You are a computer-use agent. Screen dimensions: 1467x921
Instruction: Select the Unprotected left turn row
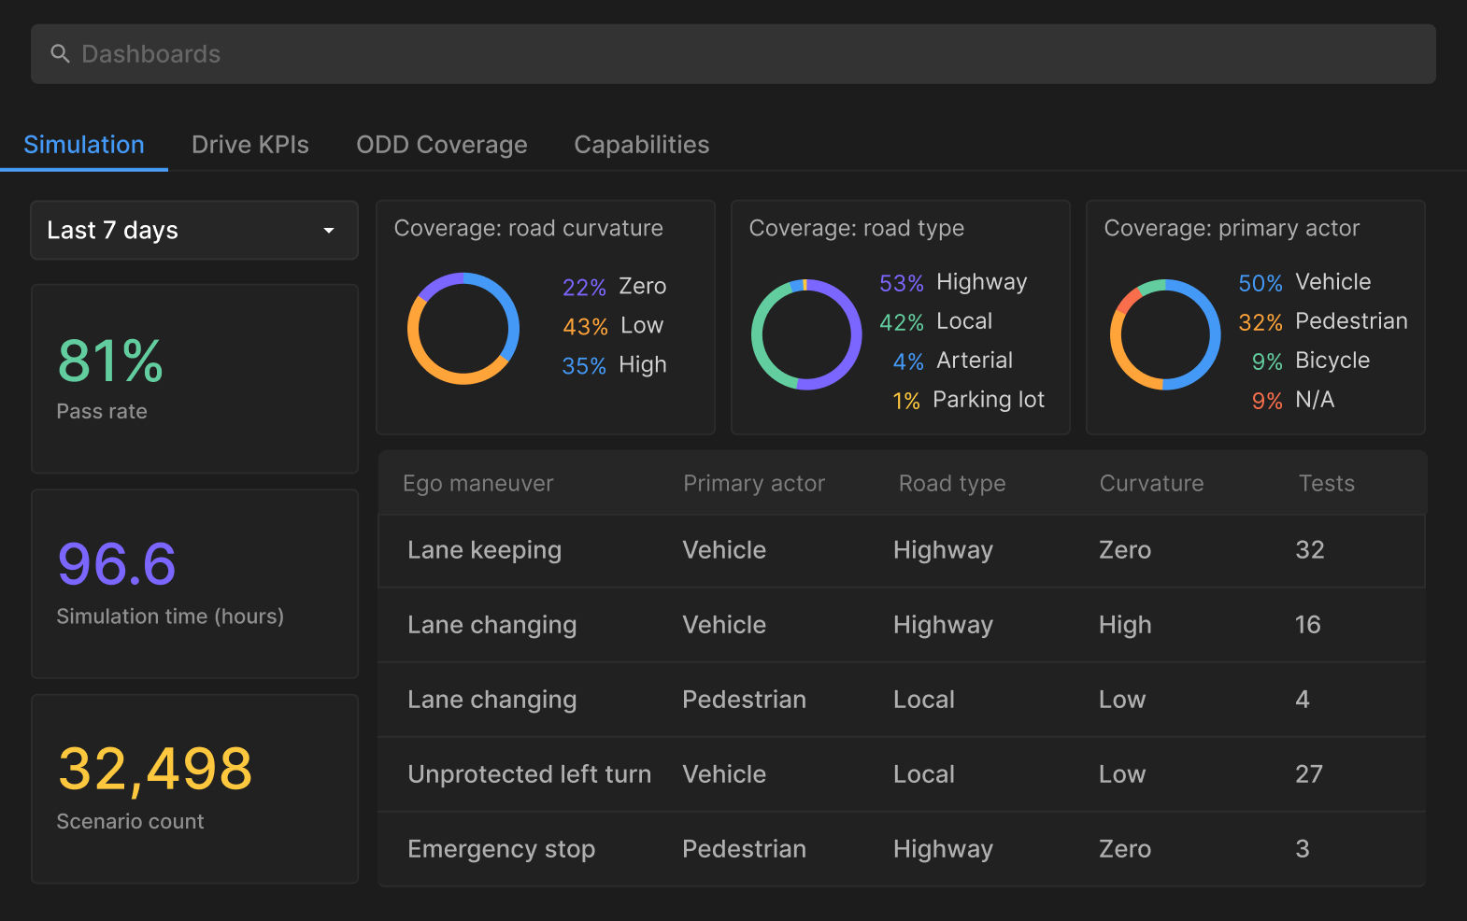pyautogui.click(x=901, y=774)
